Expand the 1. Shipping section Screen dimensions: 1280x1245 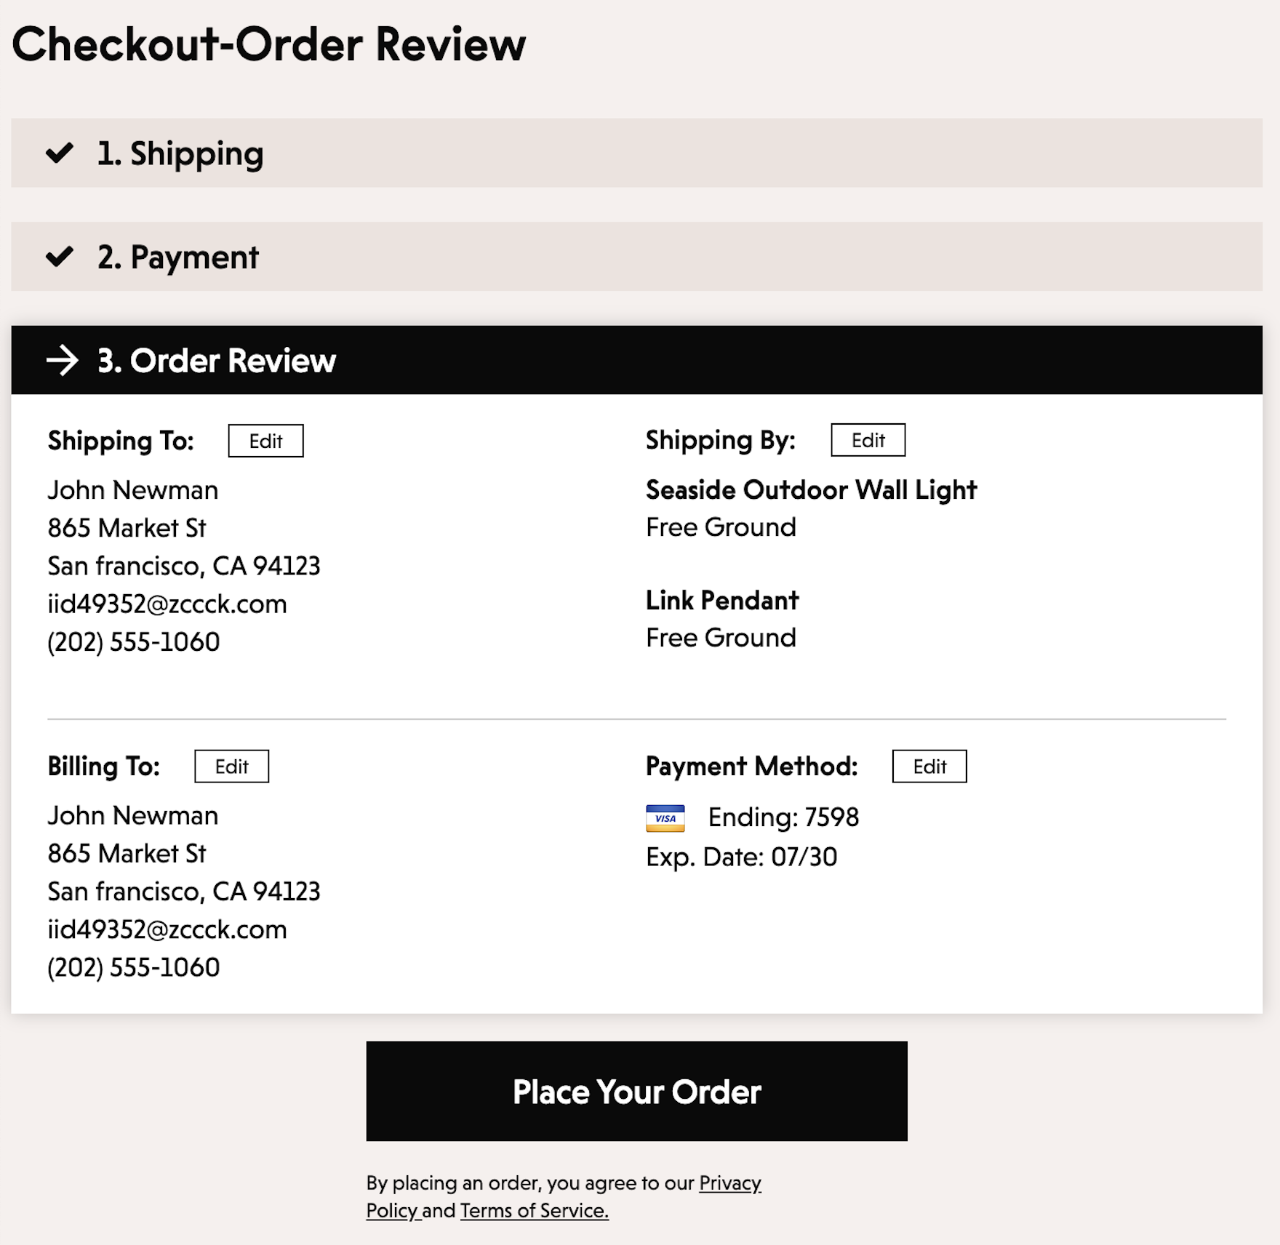pyautogui.click(x=180, y=153)
